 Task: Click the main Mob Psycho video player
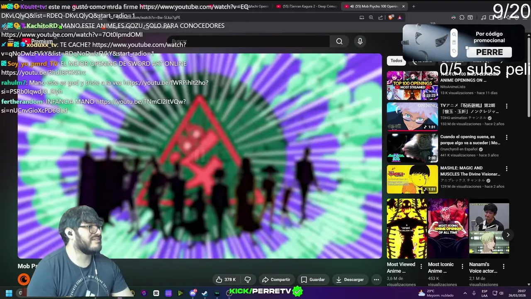tap(200, 156)
